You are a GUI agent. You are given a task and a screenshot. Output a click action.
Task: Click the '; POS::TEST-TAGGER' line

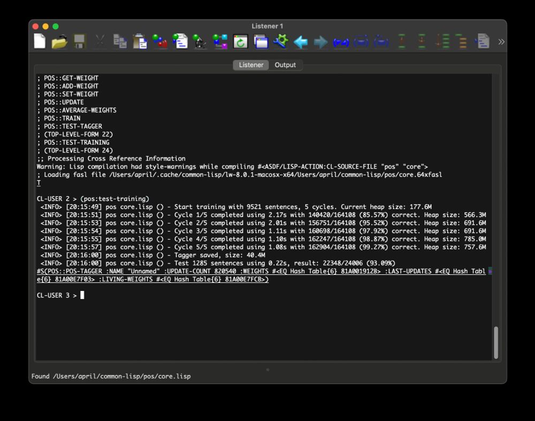[x=69, y=126]
